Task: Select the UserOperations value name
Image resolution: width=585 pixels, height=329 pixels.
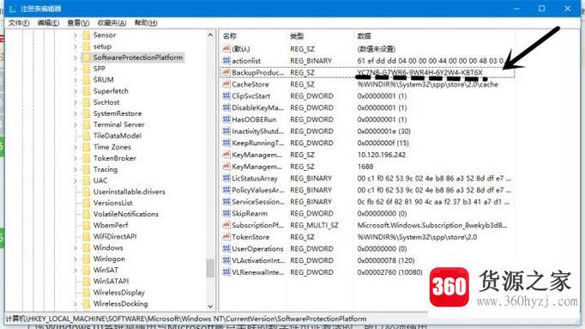Action: 257,249
